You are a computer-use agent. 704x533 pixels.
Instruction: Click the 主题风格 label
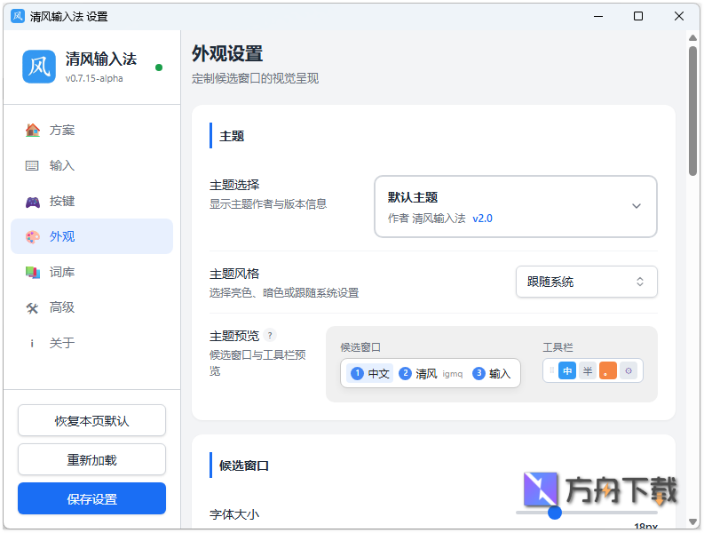234,274
